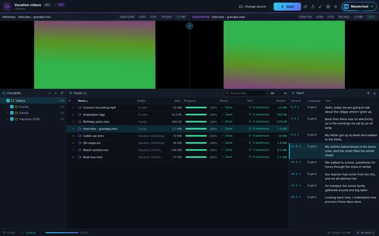Click the original video preview on the left
This screenshot has height=236, width=379.
click(x=95, y=55)
